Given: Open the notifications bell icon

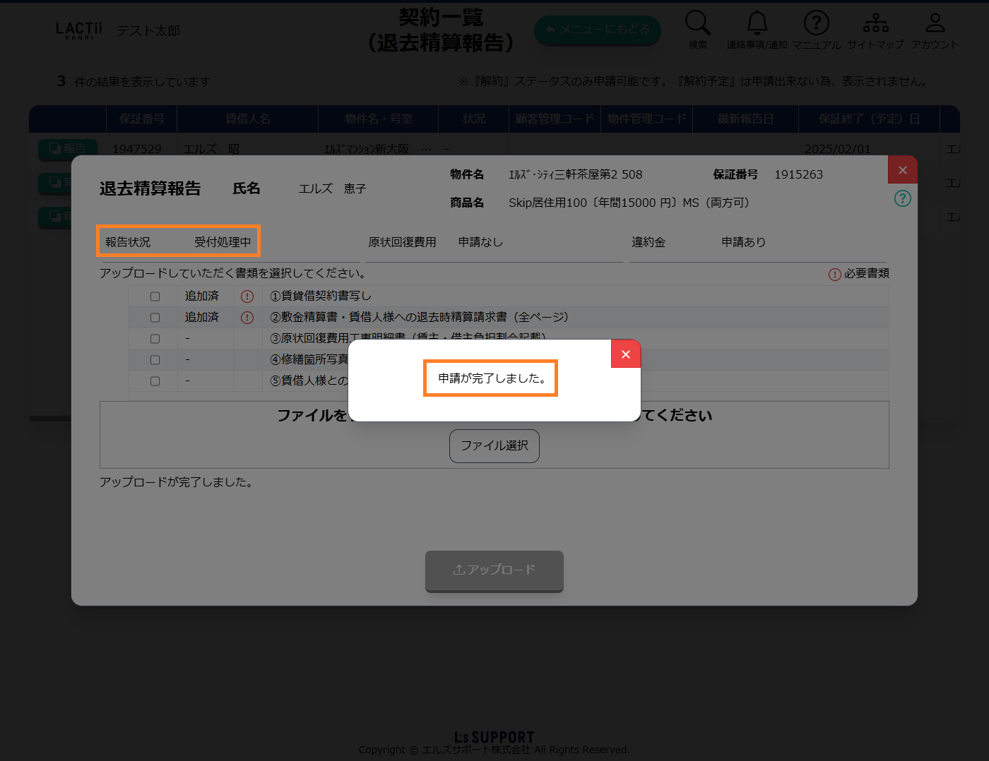Looking at the screenshot, I should 757,23.
